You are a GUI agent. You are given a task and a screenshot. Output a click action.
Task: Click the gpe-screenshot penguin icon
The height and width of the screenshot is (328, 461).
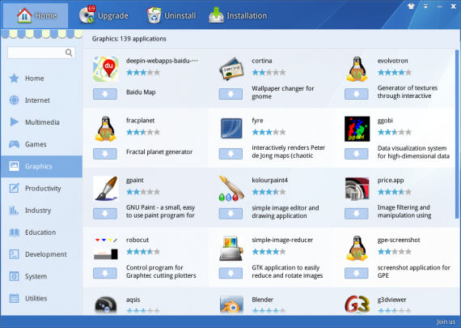(x=357, y=249)
